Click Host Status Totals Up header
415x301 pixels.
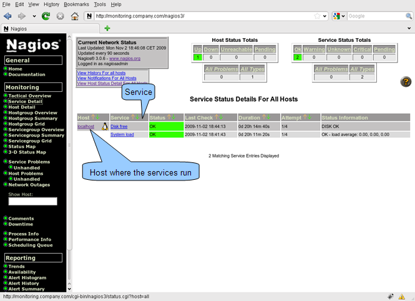point(198,49)
